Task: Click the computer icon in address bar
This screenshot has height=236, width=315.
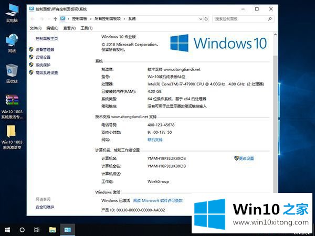Action: (63, 19)
